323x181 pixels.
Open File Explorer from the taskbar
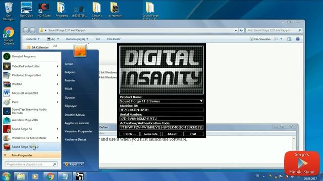click(21, 176)
